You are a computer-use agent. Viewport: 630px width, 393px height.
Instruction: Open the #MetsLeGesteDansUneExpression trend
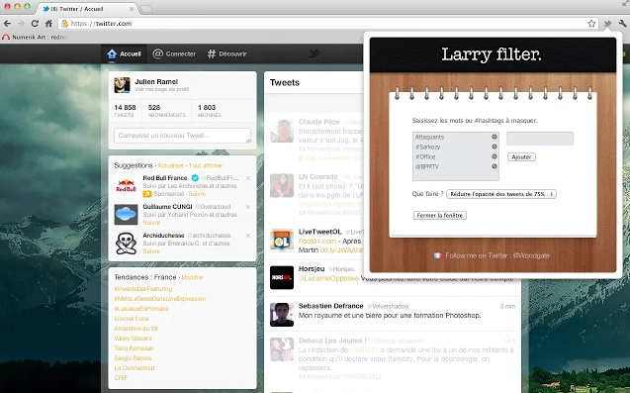[160, 299]
